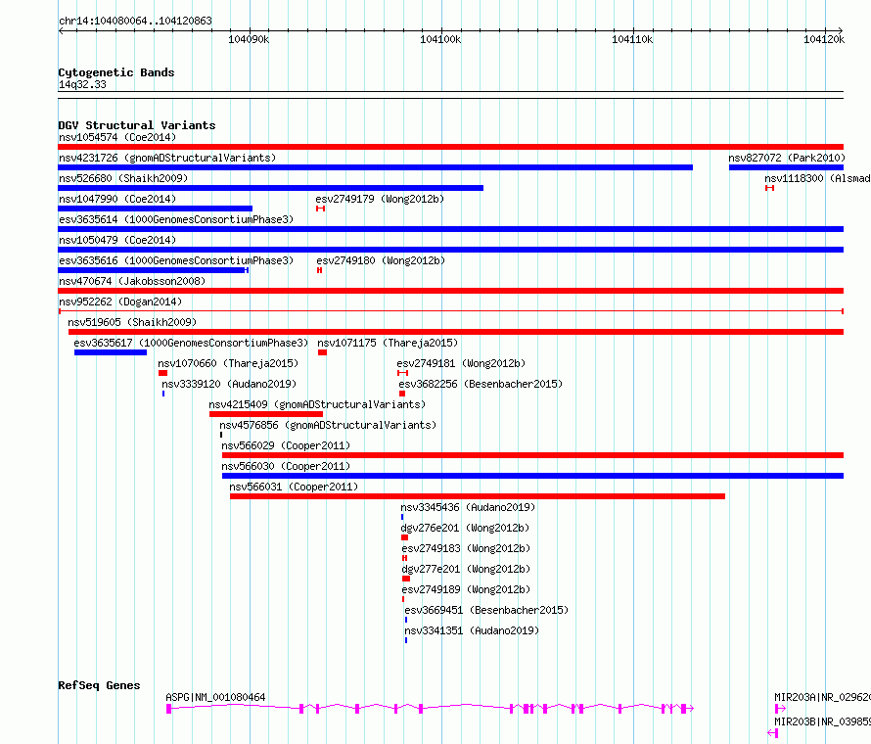This screenshot has height=744, width=871.
Task: Click the blue nsv1047990 variant bar
Action: 155,209
